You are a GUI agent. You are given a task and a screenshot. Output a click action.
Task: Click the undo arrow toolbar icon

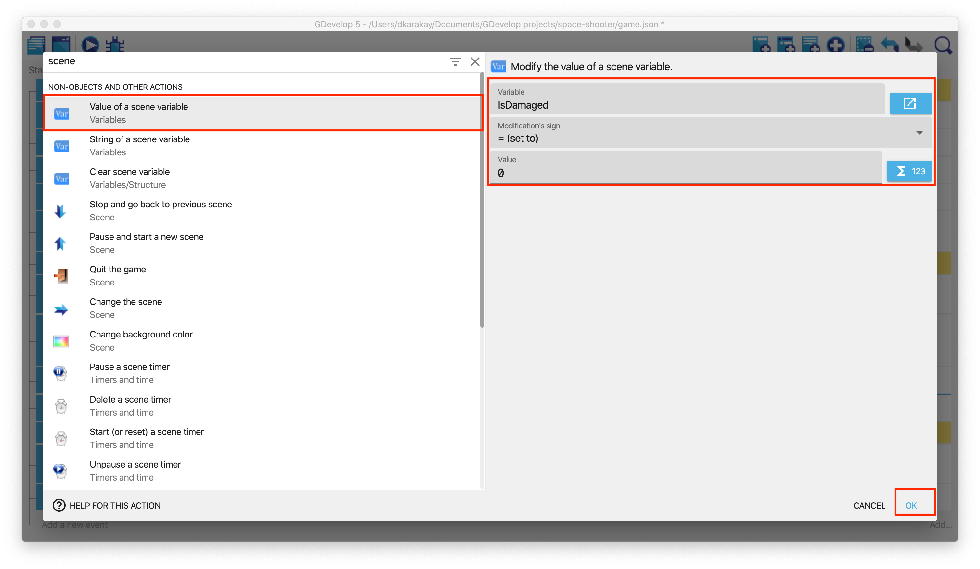pyautogui.click(x=889, y=45)
